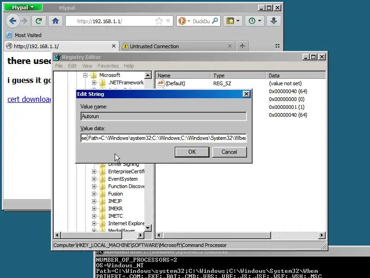Open the History clock button
This screenshot has width=370, height=278.
(x=255, y=21)
